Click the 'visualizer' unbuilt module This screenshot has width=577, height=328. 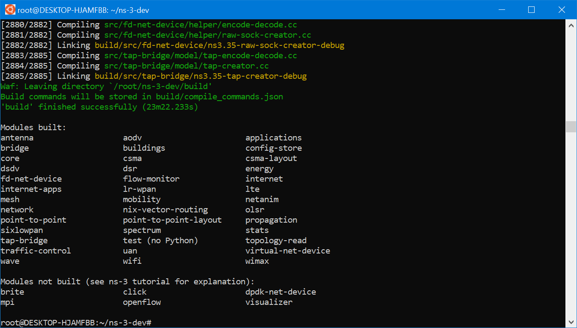click(x=269, y=302)
